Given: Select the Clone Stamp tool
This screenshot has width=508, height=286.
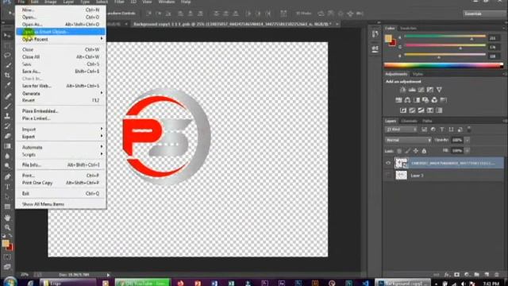Looking at the screenshot, I should [7, 116].
